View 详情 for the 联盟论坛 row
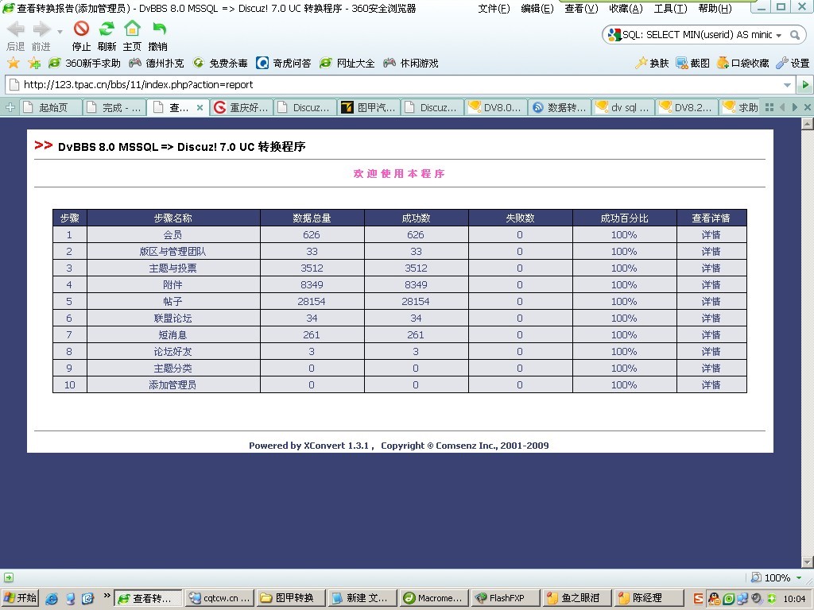The image size is (814, 610). [x=711, y=318]
